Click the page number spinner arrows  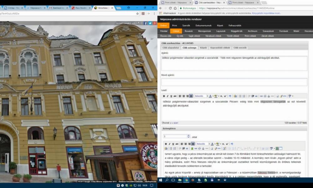tap(188, 136)
